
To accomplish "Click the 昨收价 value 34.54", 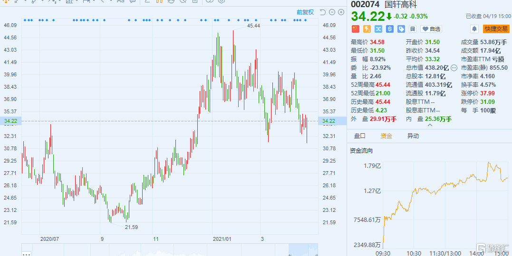I will [432, 50].
